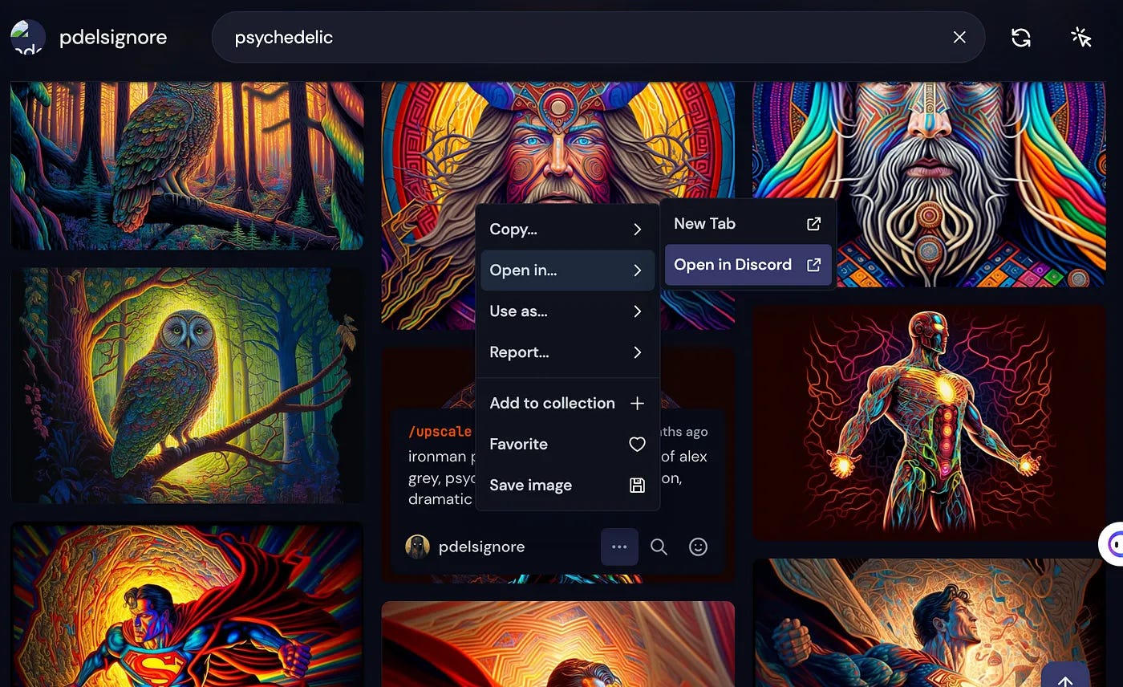The height and width of the screenshot is (687, 1123).
Task: Select Use as... menu entry
Action: pyautogui.click(x=568, y=311)
